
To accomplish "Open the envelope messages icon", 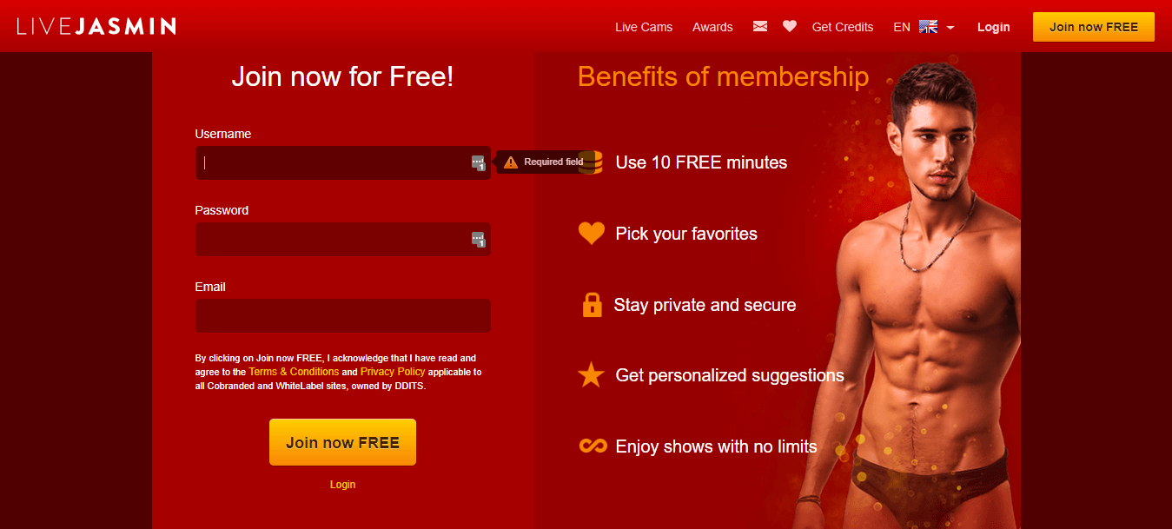I will pos(760,27).
